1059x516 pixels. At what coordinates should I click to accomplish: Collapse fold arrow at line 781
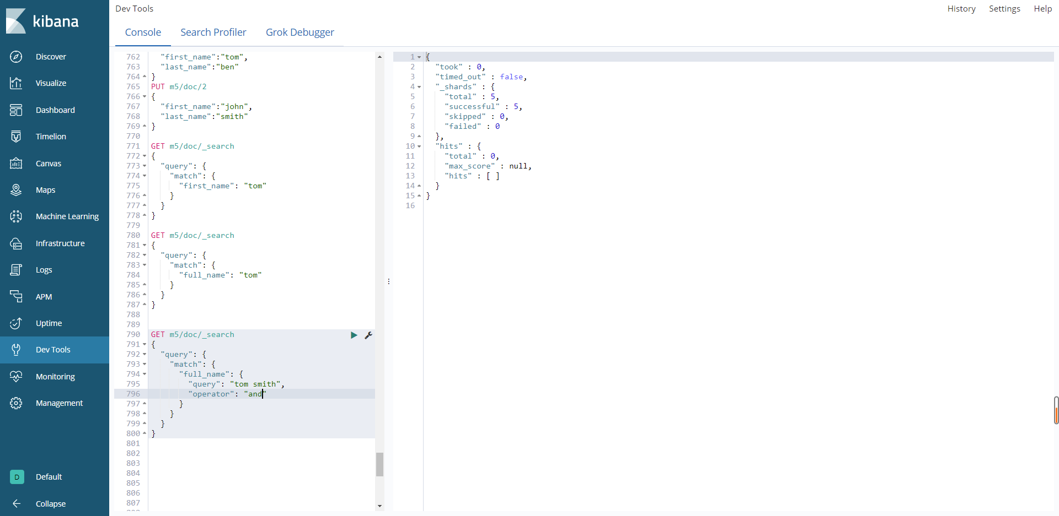(145, 246)
